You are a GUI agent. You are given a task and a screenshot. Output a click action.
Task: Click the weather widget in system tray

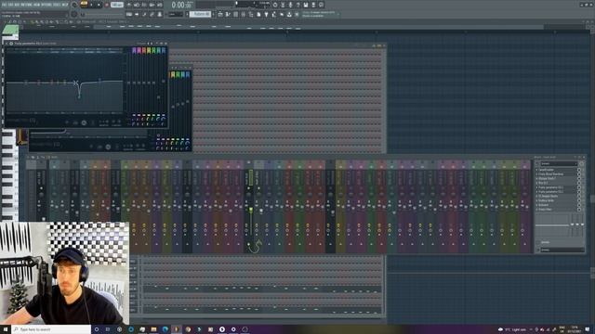(512, 329)
